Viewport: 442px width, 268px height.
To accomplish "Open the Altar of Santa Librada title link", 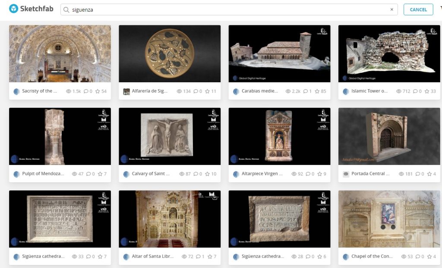I will tap(153, 256).
